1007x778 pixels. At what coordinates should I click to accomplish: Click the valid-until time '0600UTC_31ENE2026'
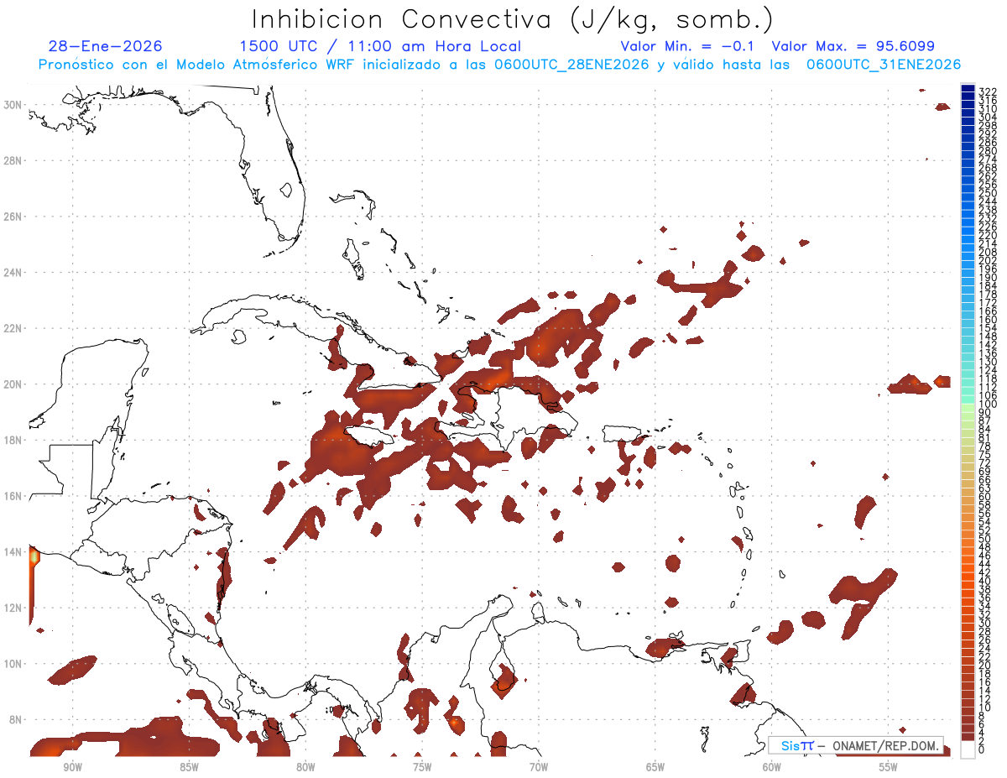click(883, 65)
